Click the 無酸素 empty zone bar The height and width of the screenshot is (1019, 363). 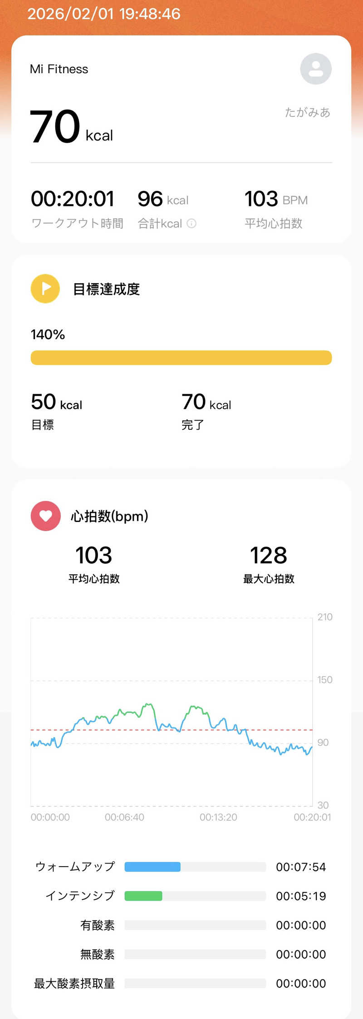point(195,954)
